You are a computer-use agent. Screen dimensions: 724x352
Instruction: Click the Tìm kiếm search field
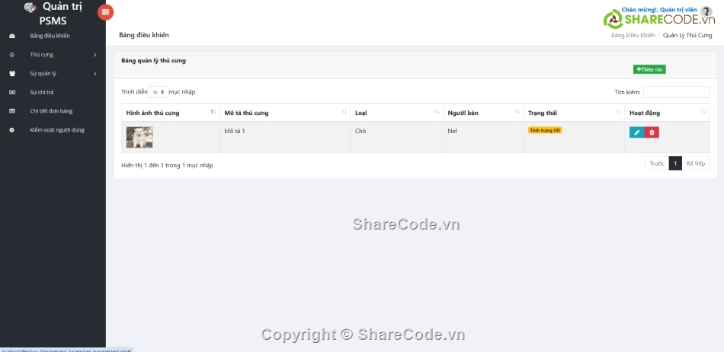676,92
